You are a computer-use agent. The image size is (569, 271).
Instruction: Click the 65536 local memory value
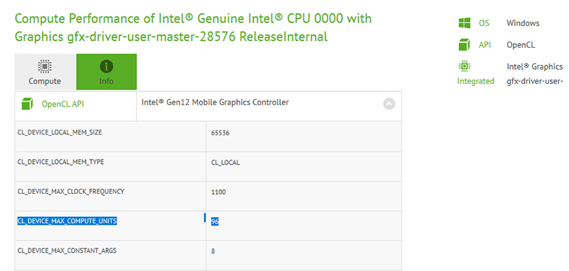click(220, 133)
